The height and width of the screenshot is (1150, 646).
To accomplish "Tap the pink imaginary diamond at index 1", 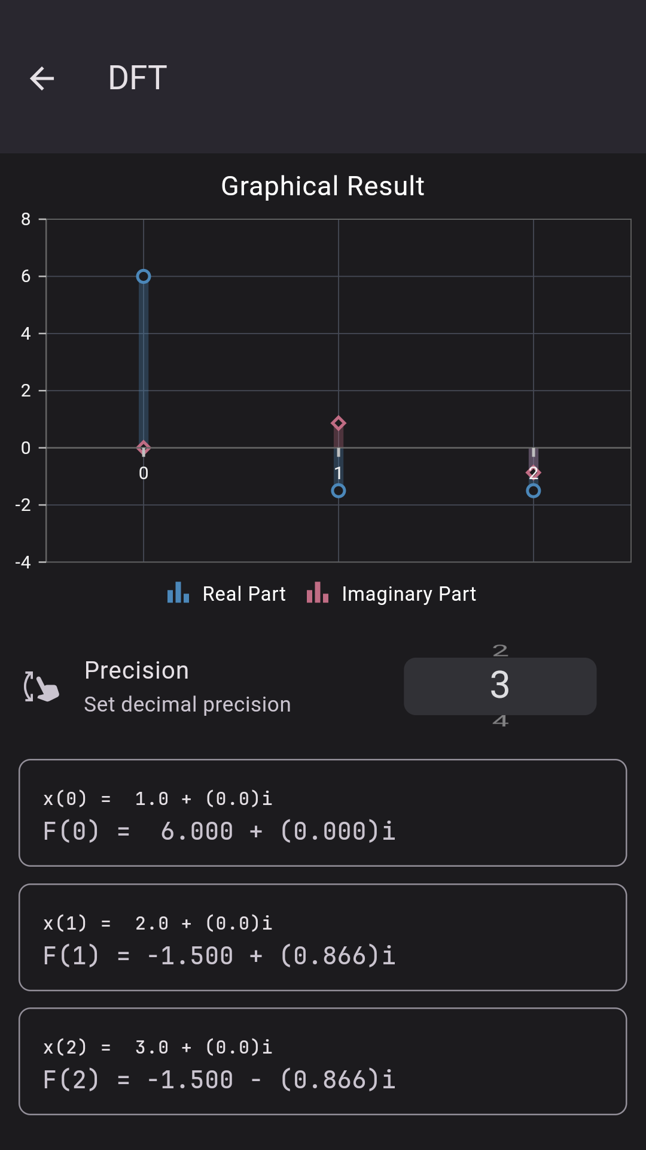I will pos(339,423).
